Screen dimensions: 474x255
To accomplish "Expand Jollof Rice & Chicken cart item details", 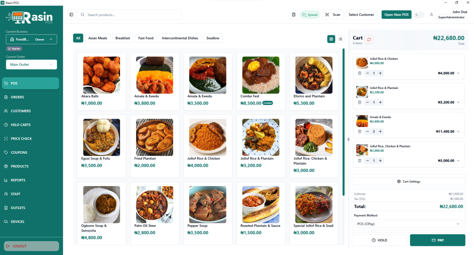I will [458, 73].
